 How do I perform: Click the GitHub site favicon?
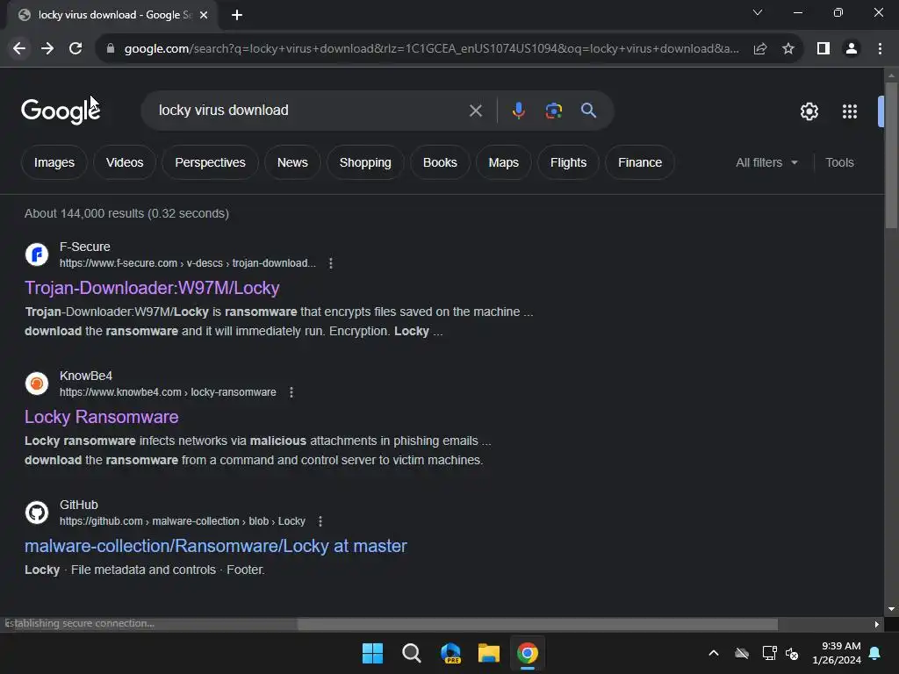coord(37,513)
